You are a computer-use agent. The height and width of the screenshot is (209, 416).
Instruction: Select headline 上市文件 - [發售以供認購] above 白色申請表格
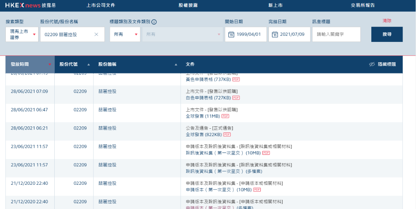point(212,91)
